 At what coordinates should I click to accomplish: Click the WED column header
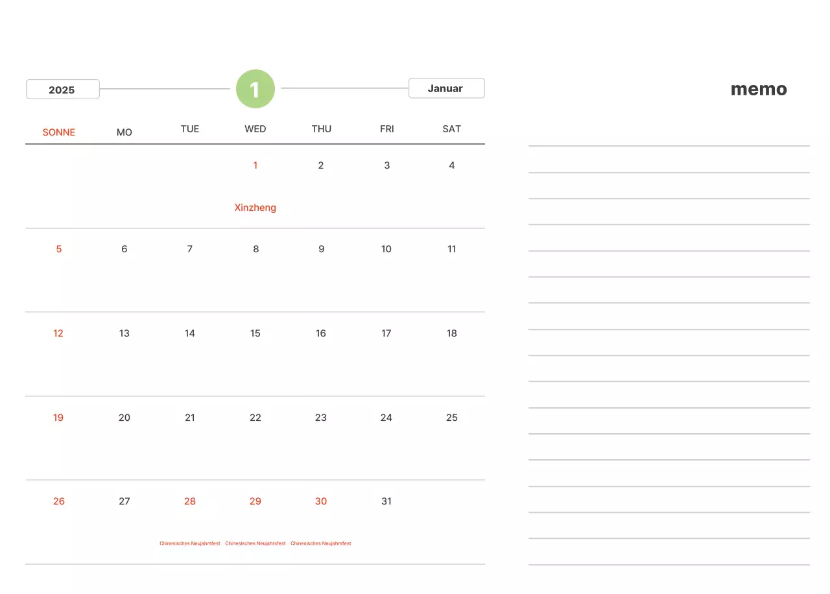(x=255, y=129)
